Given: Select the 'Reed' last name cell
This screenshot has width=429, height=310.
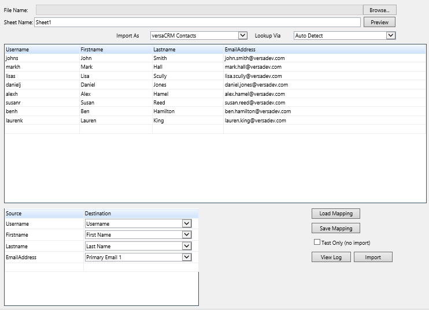Looking at the screenshot, I should point(188,103).
